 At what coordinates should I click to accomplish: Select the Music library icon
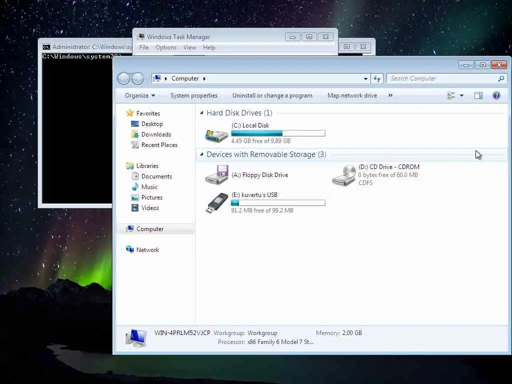(x=135, y=187)
